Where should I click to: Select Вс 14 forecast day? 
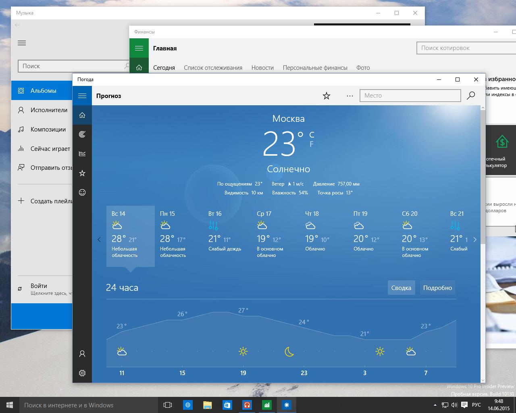pyautogui.click(x=131, y=236)
